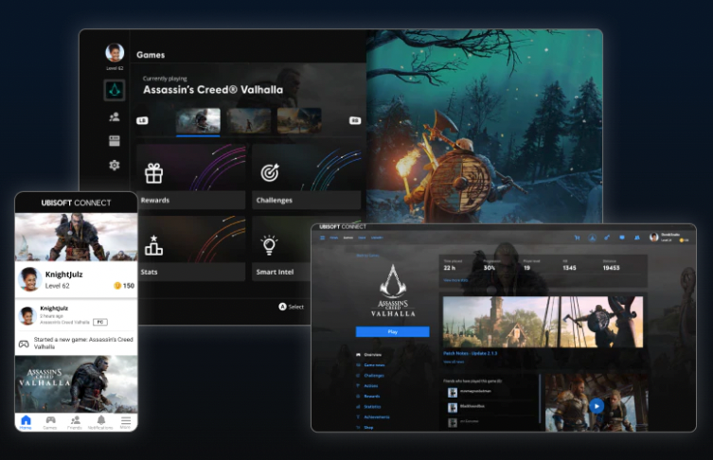Tap the large KnightJulz profile avatar on mobile
This screenshot has height=460, width=713.
point(29,279)
